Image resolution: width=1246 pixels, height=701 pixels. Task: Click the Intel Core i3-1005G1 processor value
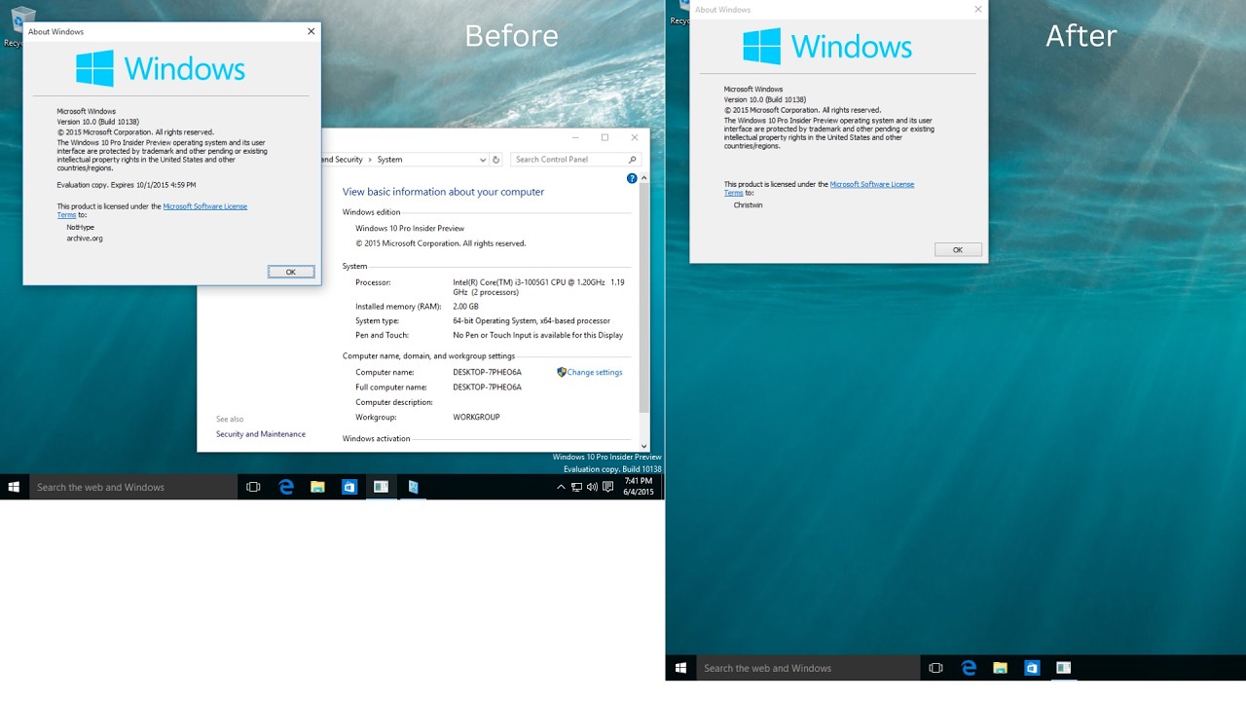tap(538, 287)
